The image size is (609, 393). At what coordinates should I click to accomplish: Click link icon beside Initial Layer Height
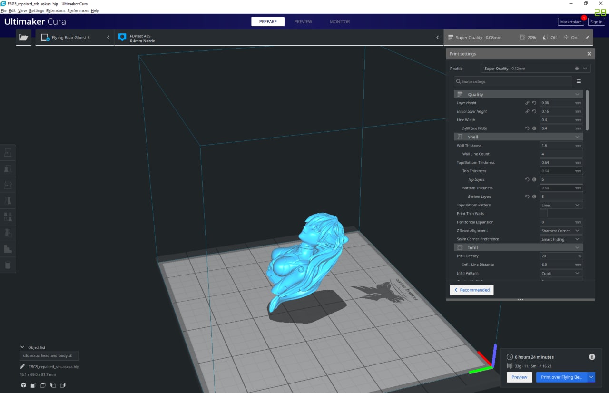[x=527, y=111]
